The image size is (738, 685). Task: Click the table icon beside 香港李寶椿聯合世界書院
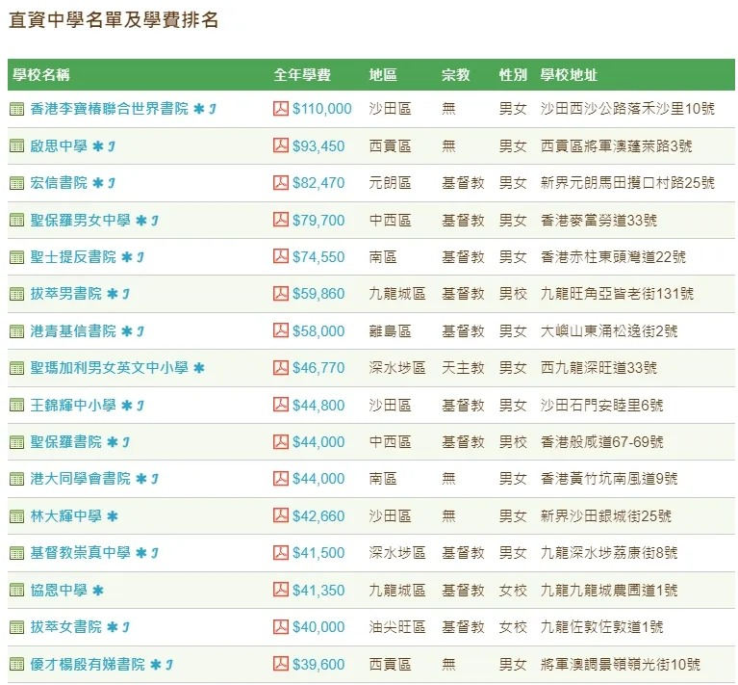click(x=17, y=109)
